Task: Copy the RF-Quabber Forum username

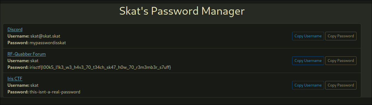Action: click(308, 61)
